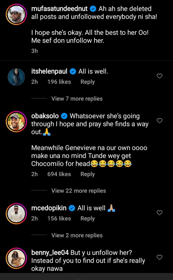Open the mufasatundeednut username link
This screenshot has height=280, width=173.
[59, 9]
